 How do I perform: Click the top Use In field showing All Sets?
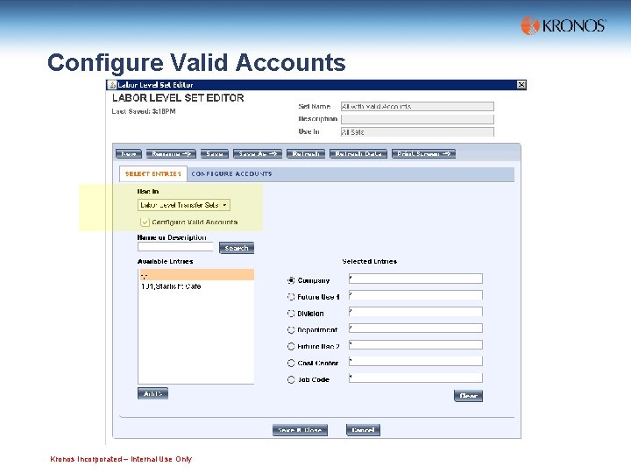click(417, 132)
